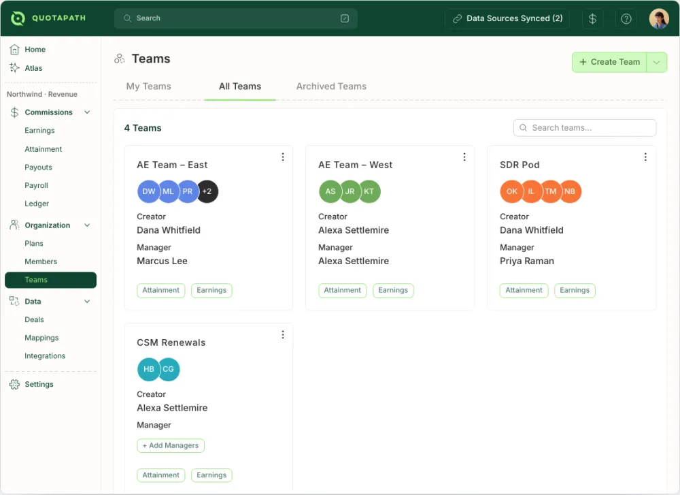Open AE Team – East three-dot menu

pos(283,157)
